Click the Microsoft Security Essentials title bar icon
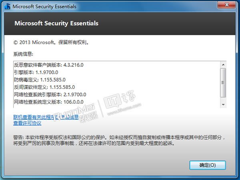The height and width of the screenshot is (180, 240). (7, 6)
